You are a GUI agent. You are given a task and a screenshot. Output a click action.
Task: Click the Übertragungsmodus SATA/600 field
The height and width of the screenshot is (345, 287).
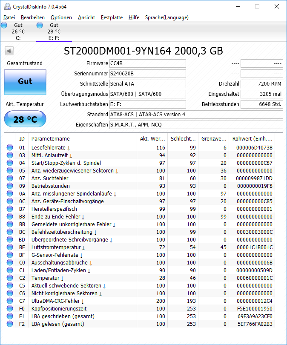[x=148, y=94]
